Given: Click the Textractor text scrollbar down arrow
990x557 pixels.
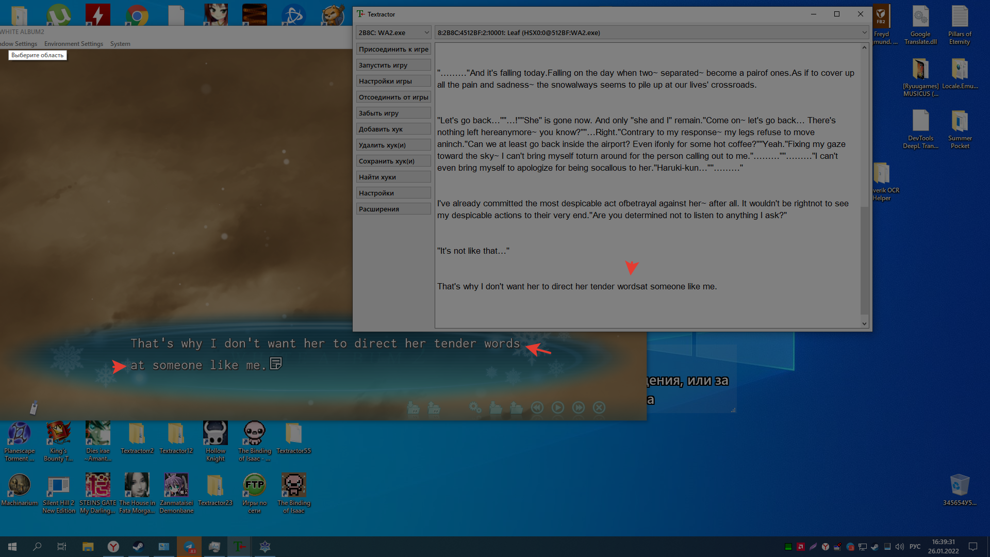Looking at the screenshot, I should 865,324.
